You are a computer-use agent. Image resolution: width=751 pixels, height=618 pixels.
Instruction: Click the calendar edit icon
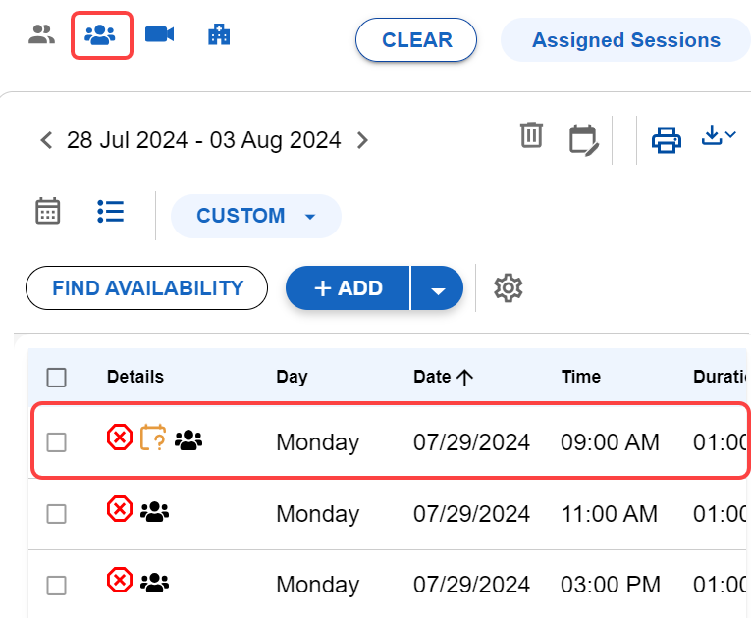(583, 139)
